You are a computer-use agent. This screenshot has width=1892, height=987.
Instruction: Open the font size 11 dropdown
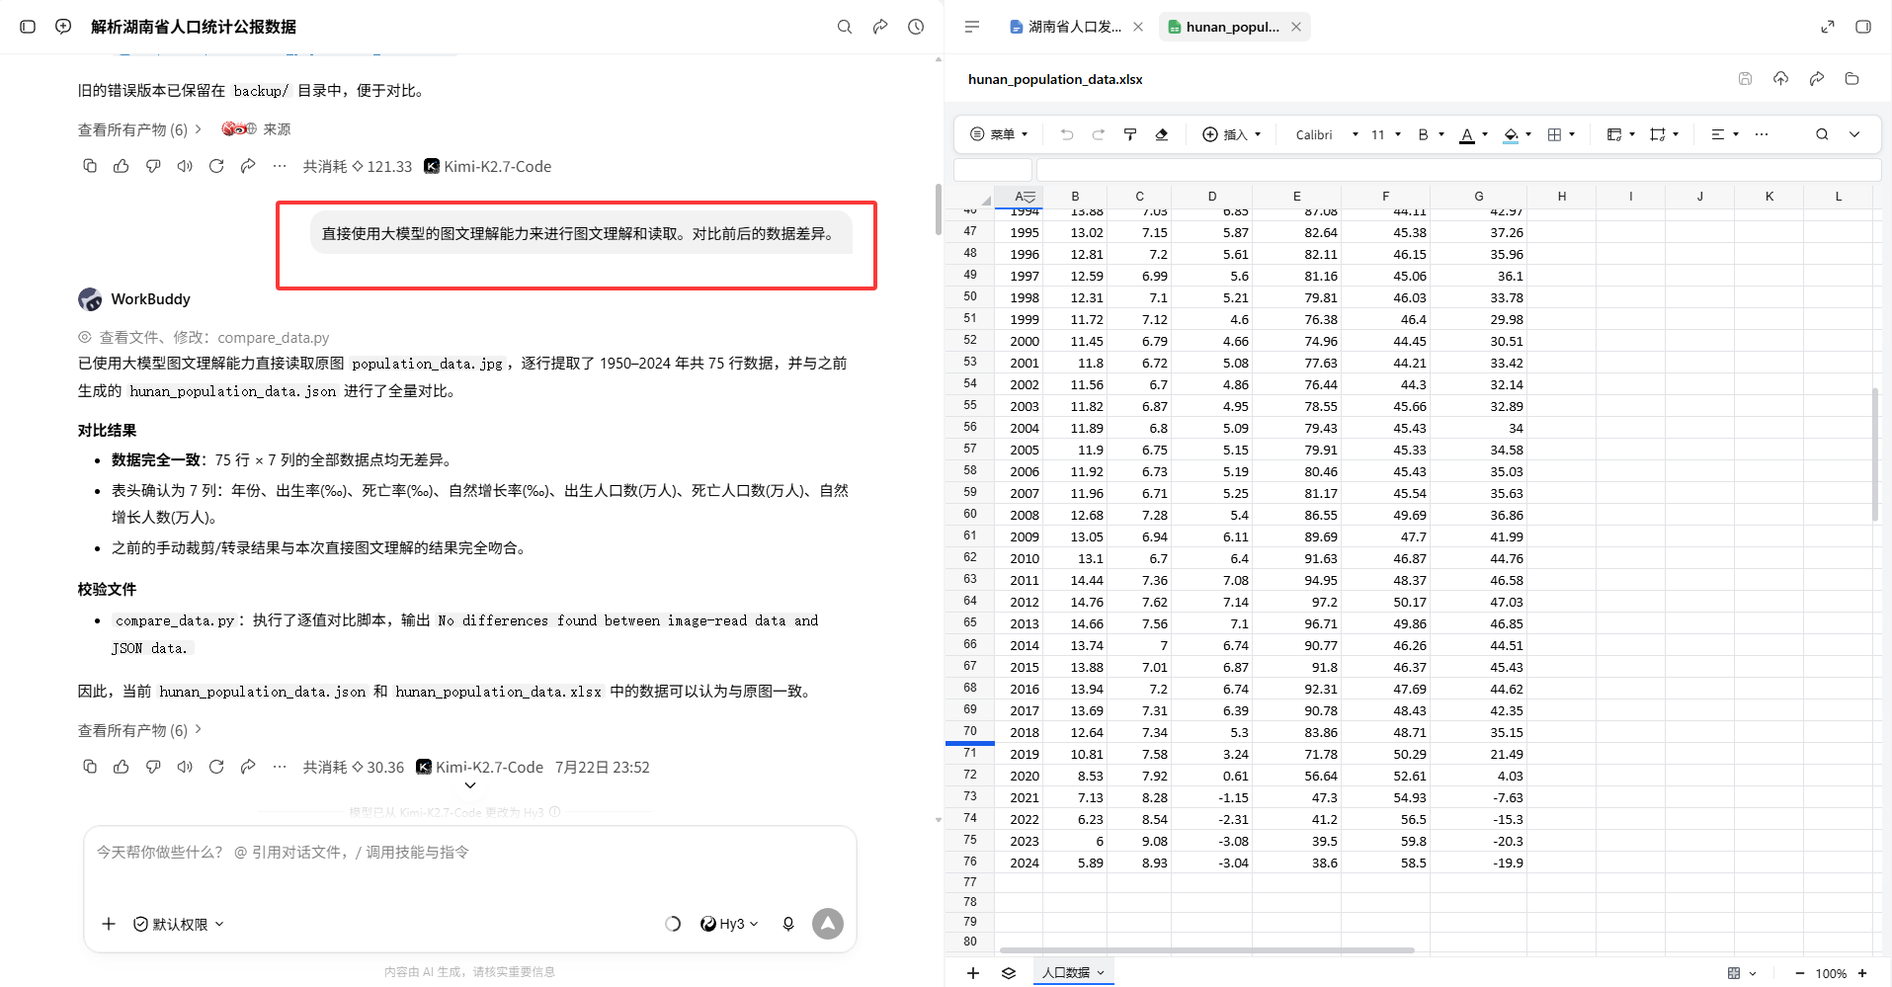pyautogui.click(x=1386, y=134)
